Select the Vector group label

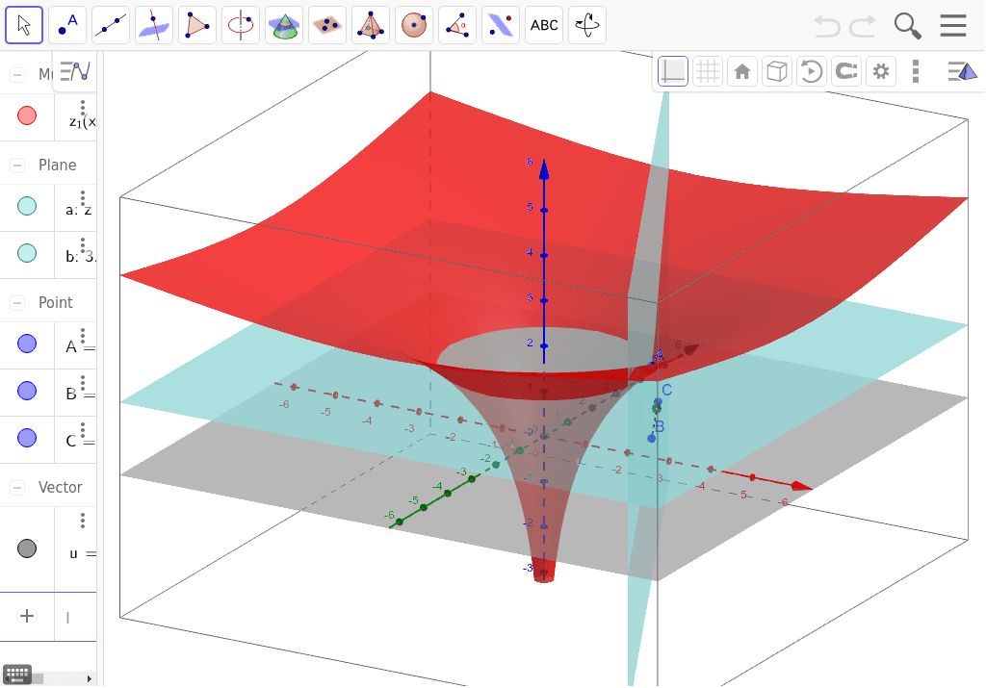pos(61,488)
